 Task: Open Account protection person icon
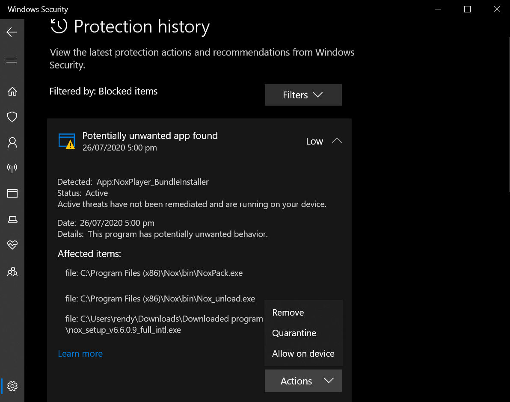(12, 142)
